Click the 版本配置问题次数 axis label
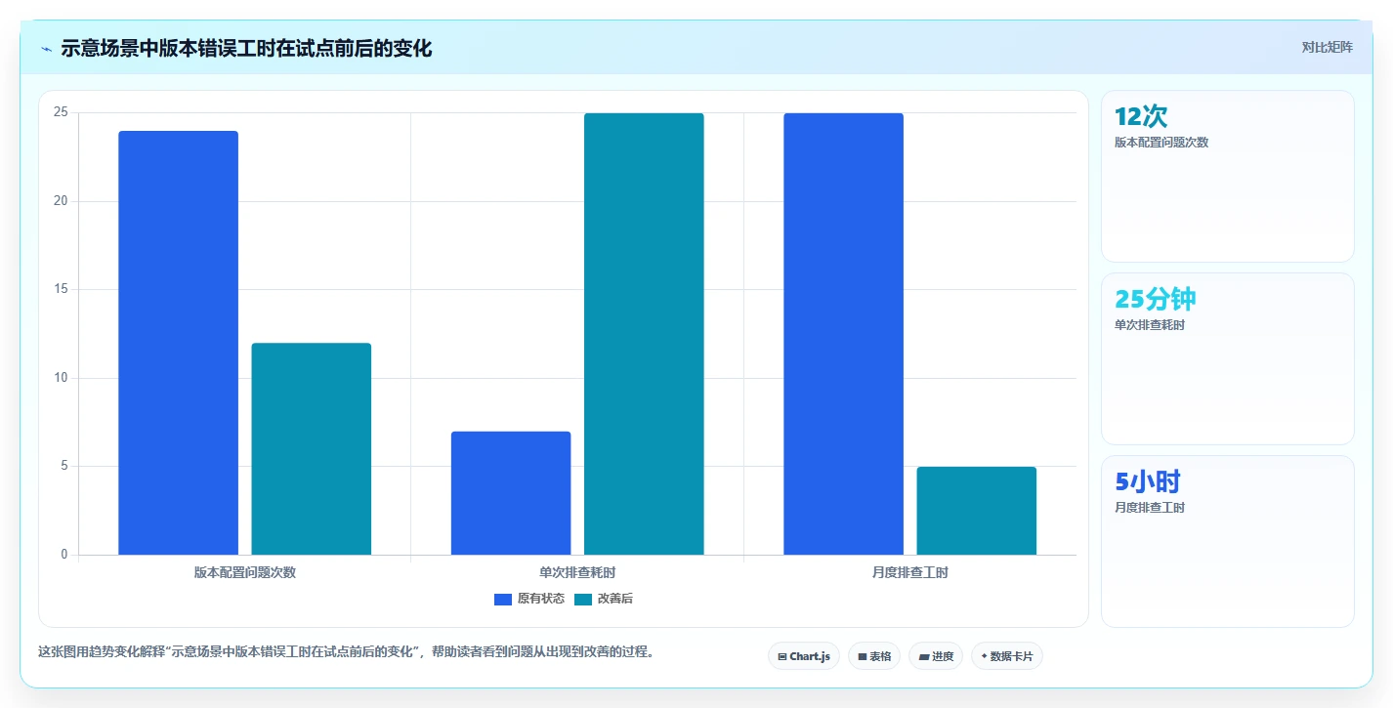The width and height of the screenshot is (1393, 708). point(245,572)
